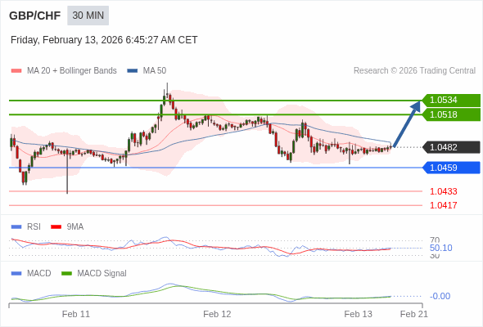This screenshot has width=483, height=327.
Task: Click the MA 50 legend swatch
Action: click(132, 71)
